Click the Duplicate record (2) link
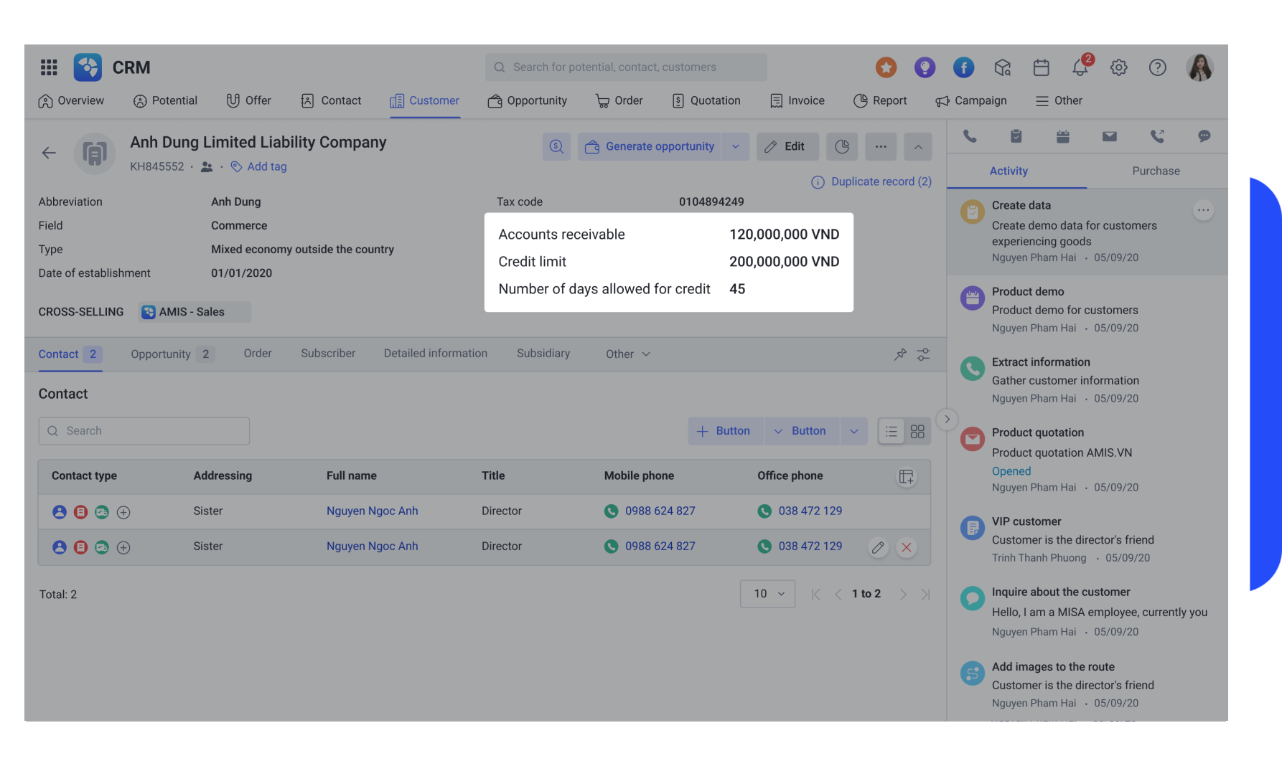This screenshot has width=1282, height=771. click(x=881, y=181)
